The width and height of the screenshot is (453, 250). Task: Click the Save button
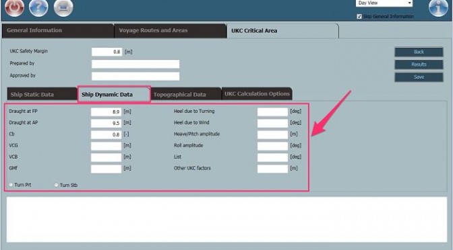tap(419, 77)
